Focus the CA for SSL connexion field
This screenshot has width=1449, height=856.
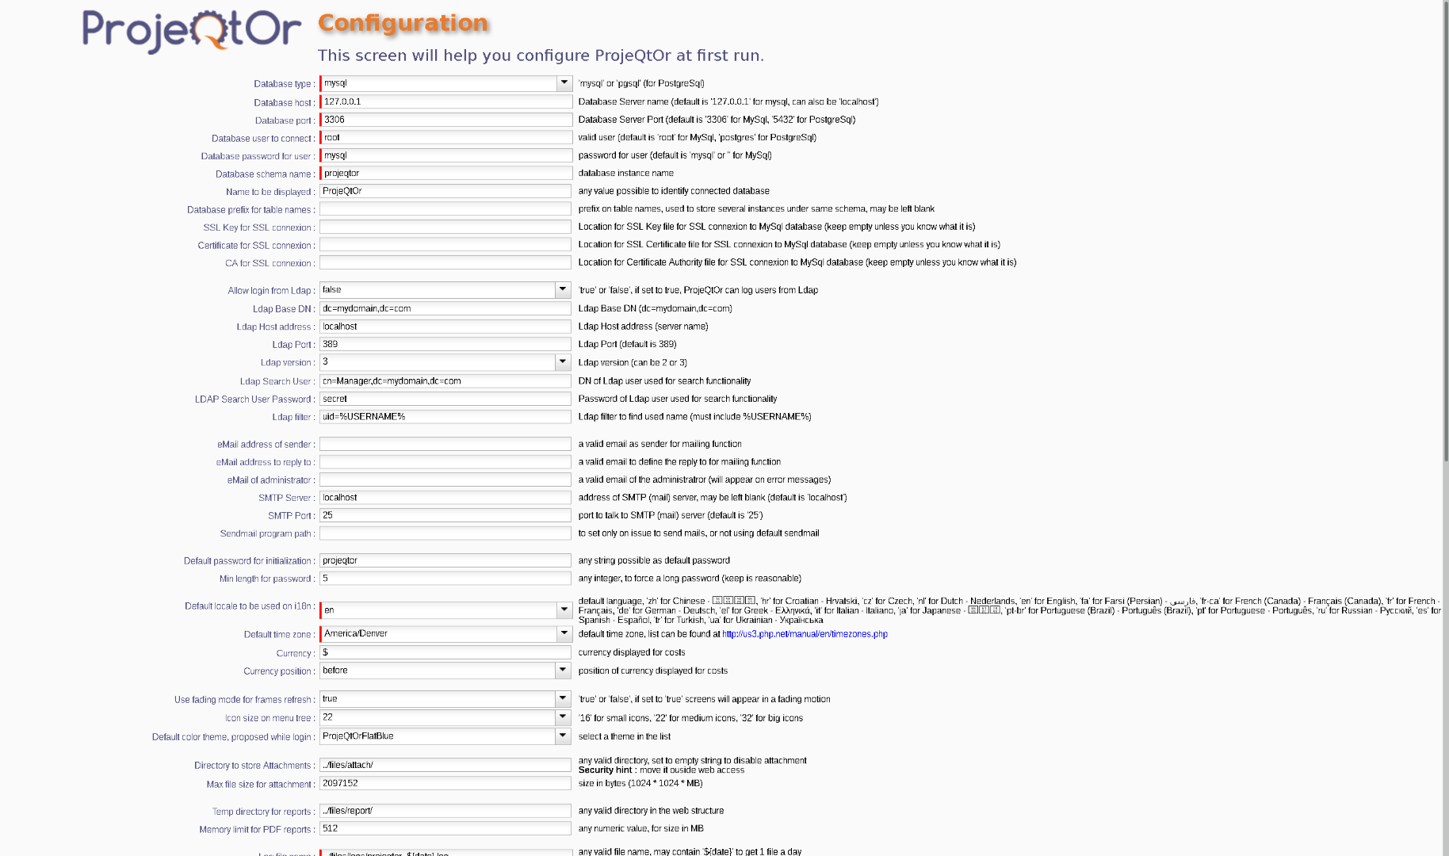[x=445, y=263]
